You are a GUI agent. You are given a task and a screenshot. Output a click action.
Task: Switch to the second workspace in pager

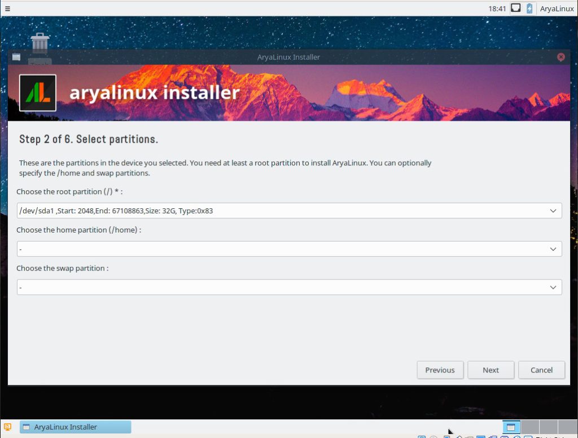point(529,427)
